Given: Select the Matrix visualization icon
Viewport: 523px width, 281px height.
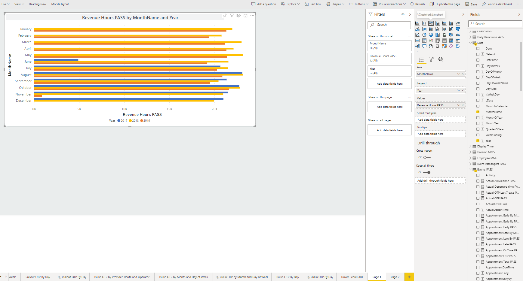Looking at the screenshot, I should pyautogui.click(x=451, y=40).
